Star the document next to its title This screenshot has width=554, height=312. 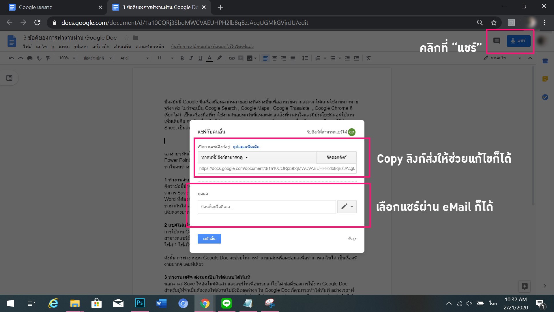(126, 38)
